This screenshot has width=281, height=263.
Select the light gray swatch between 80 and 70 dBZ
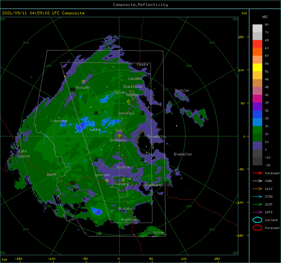(257, 28)
